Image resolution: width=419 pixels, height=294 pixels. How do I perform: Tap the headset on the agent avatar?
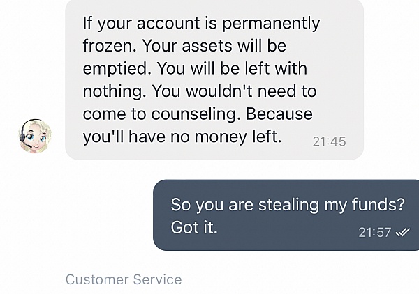pos(23,138)
